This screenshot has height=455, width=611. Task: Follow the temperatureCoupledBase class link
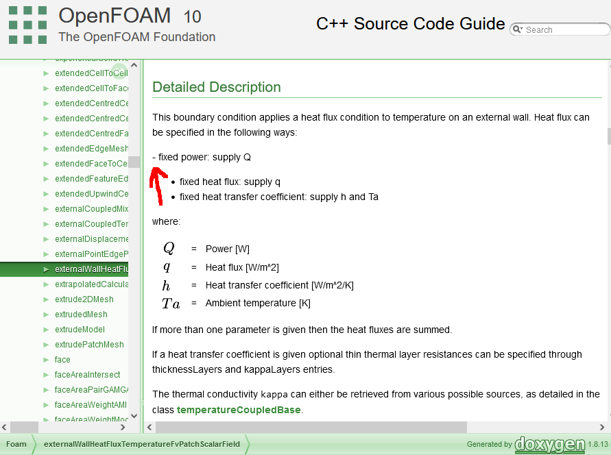tap(239, 410)
